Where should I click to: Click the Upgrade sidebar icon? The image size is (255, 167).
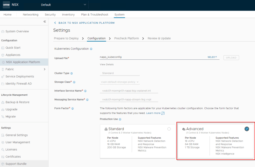3,109
